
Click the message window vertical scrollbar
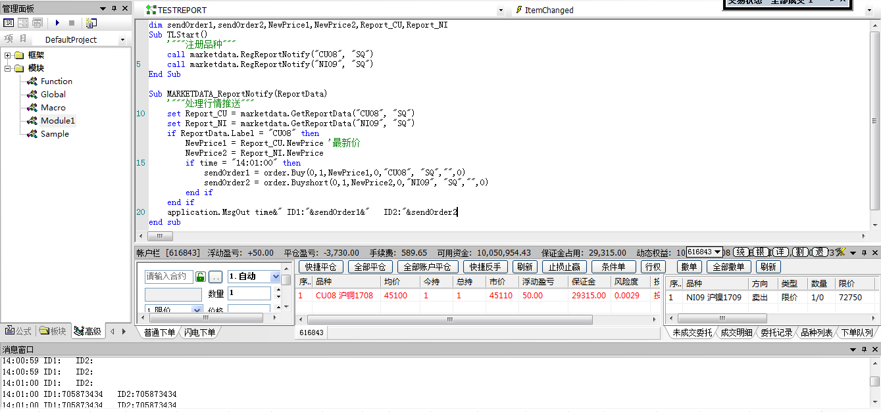[x=874, y=382]
